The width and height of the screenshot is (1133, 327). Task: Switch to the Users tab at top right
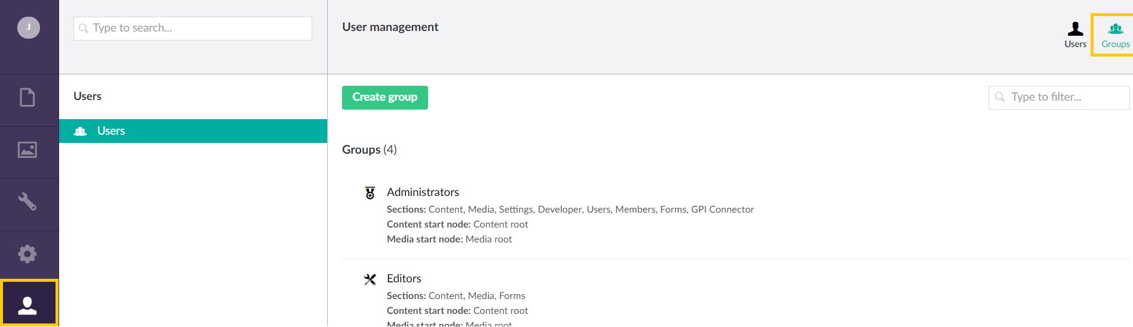(x=1075, y=35)
